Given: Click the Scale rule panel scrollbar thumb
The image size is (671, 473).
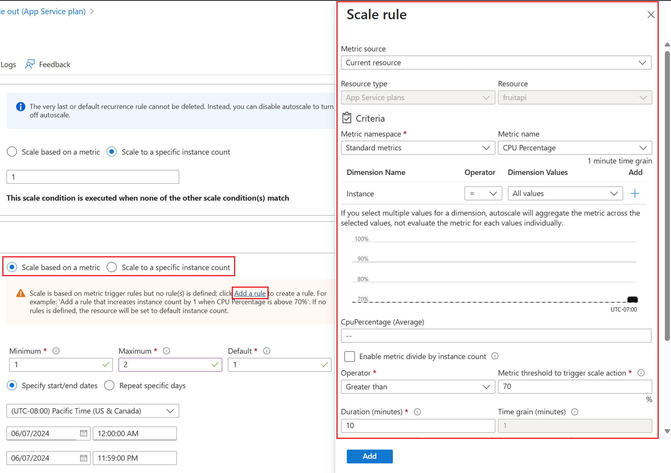Looking at the screenshot, I should coord(667,196).
